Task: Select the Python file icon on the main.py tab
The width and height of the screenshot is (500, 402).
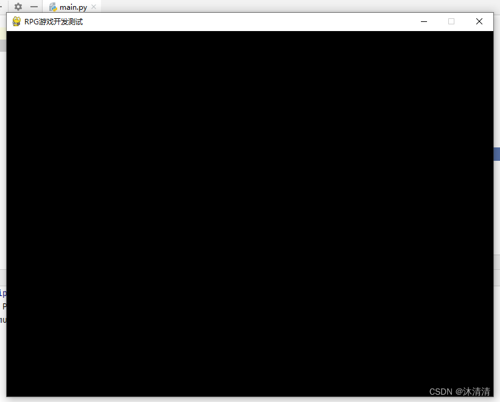Action: coord(52,7)
